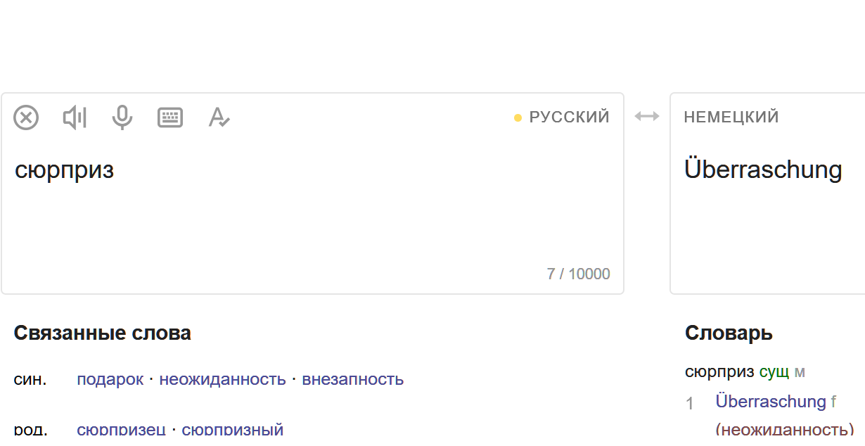Start voice input with microphone
The image size is (865, 446).
122,117
